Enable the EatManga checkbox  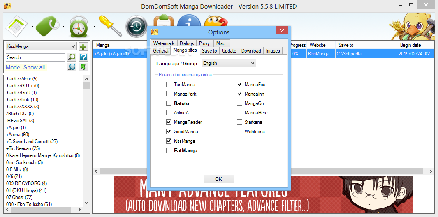pos(169,151)
